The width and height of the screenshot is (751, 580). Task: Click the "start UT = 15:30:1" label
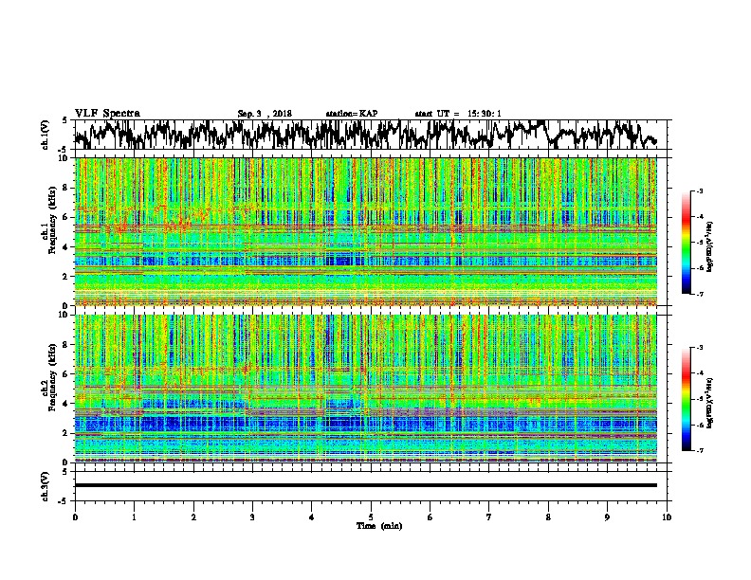tap(458, 114)
